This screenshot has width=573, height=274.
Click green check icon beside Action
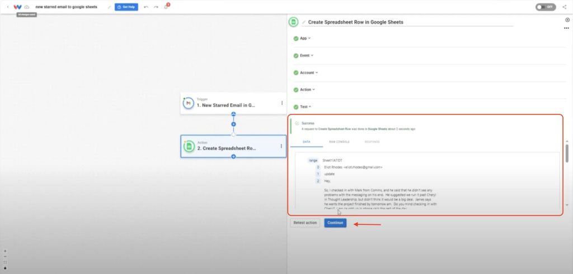click(295, 90)
